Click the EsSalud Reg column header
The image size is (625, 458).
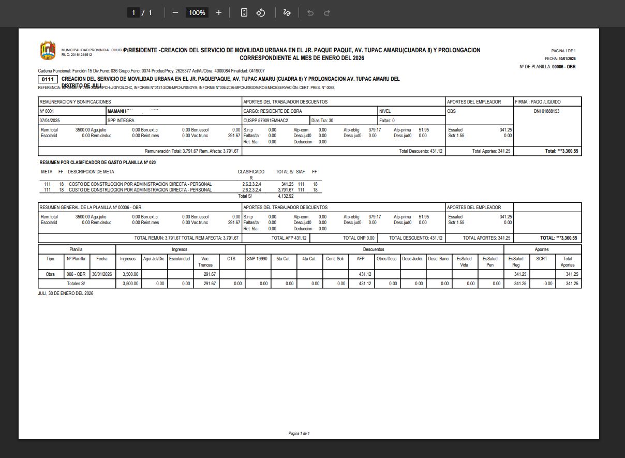pos(516,261)
